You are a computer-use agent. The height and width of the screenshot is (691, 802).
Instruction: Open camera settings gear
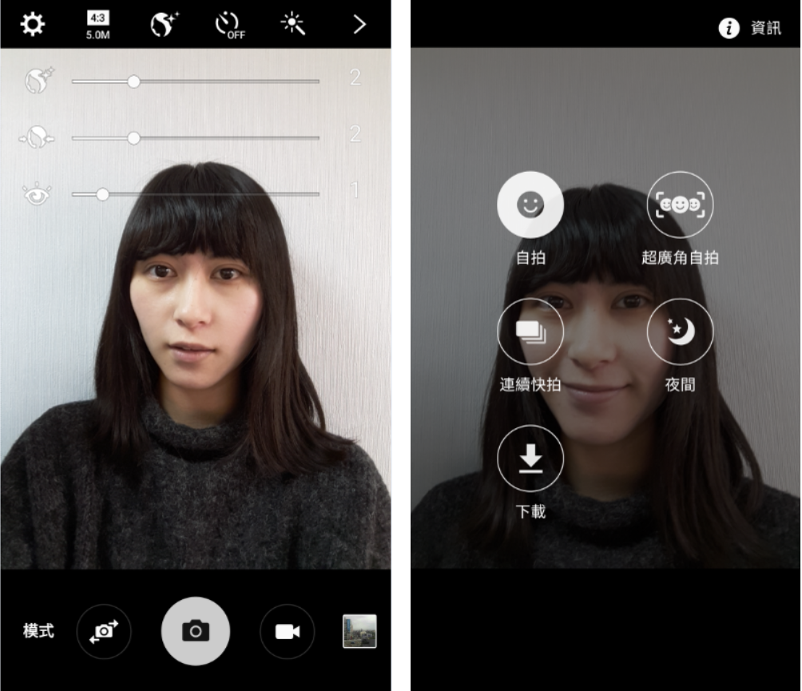(32, 24)
